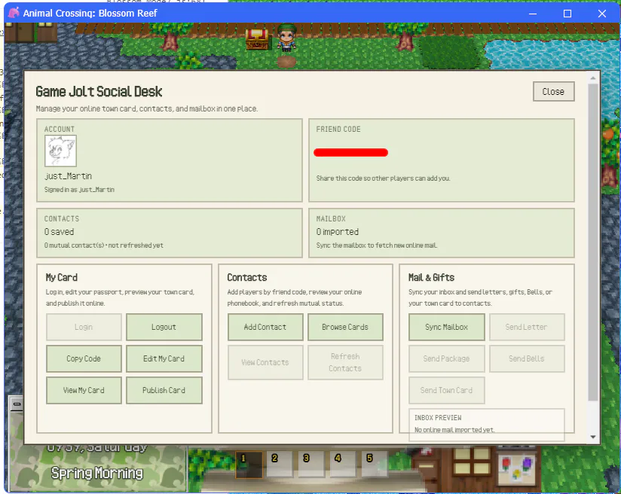Click the just_Martin avatar image
This screenshot has width=621, height=494.
(60, 151)
